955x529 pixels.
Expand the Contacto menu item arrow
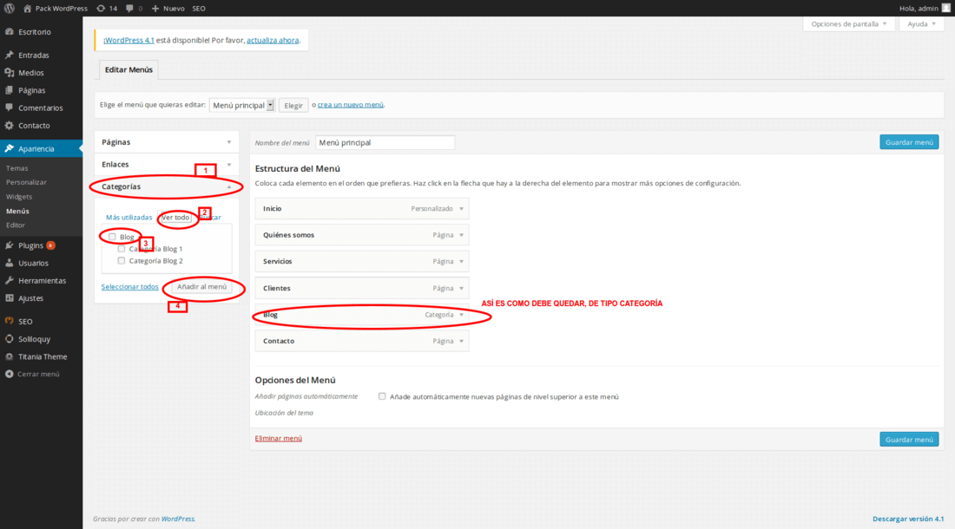461,341
